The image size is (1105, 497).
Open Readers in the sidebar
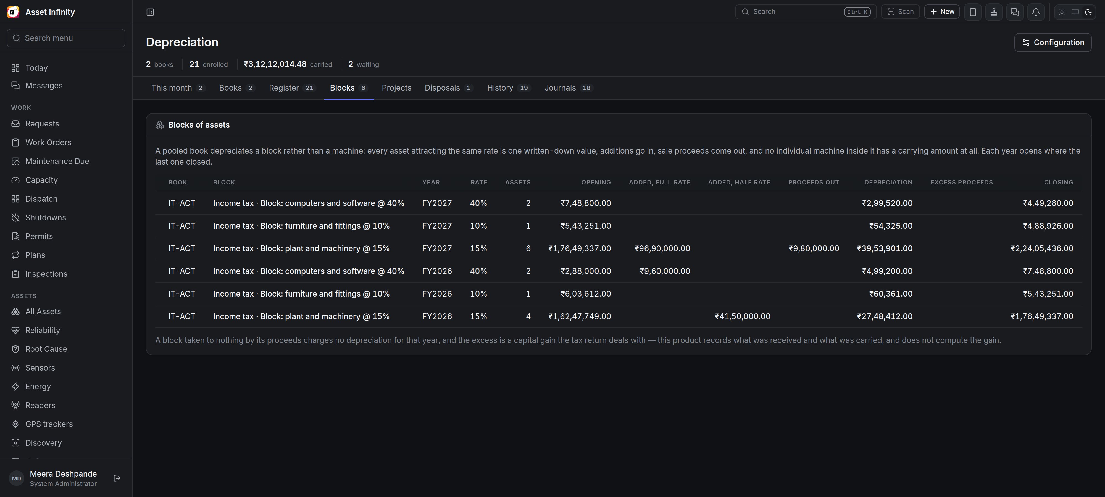click(66, 405)
